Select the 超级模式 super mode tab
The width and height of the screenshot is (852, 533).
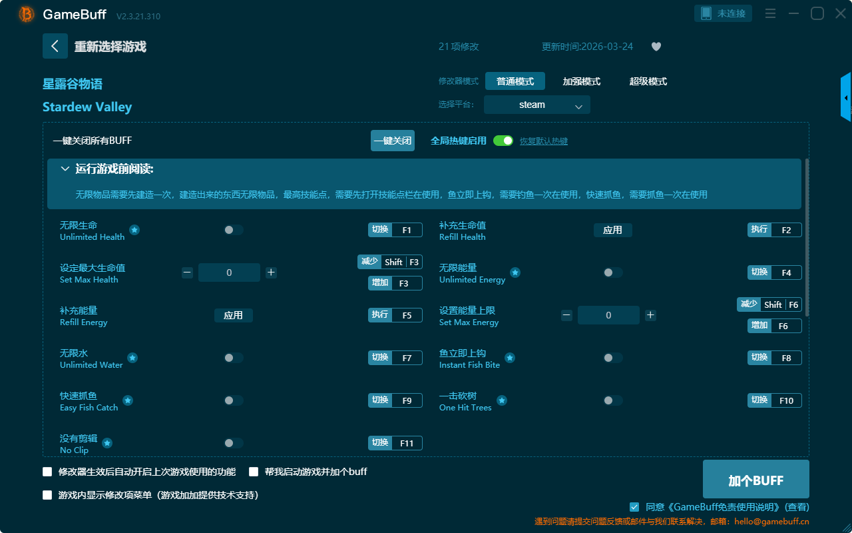(648, 81)
